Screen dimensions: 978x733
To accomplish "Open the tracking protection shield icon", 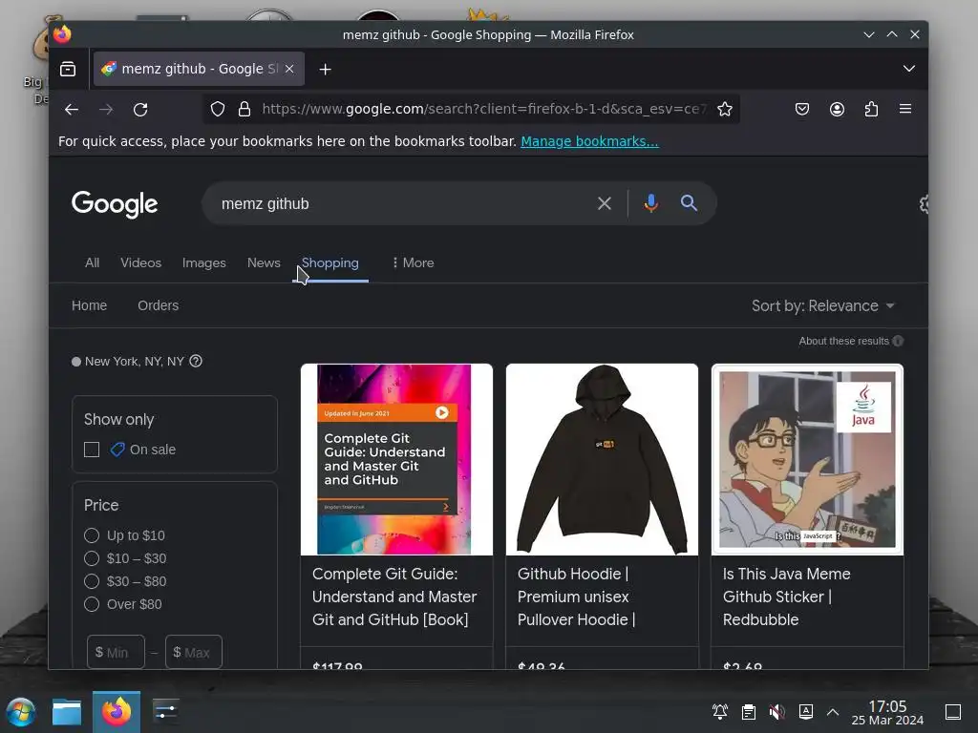I will click(x=218, y=109).
